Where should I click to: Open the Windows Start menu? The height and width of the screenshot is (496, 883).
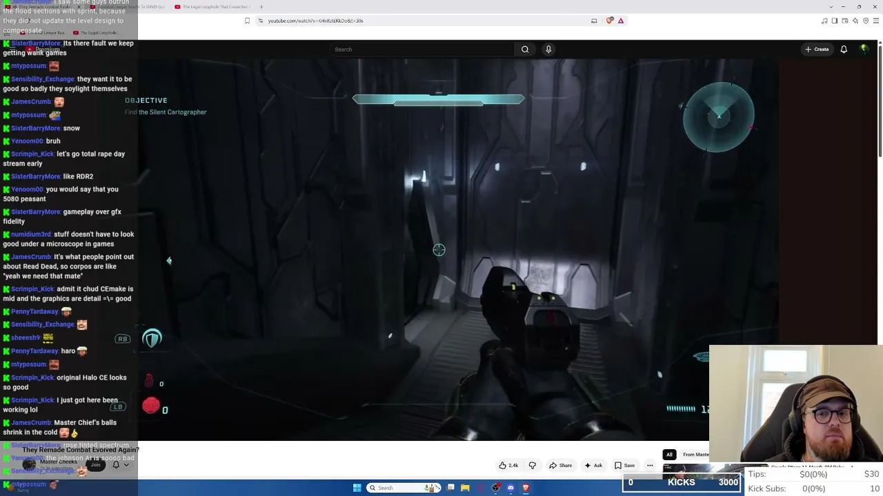click(x=357, y=488)
